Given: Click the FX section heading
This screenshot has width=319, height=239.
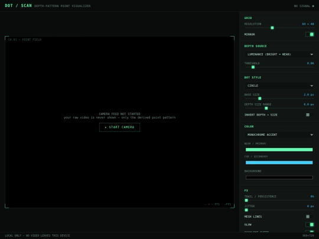Looking at the screenshot, I should click(x=246, y=191).
